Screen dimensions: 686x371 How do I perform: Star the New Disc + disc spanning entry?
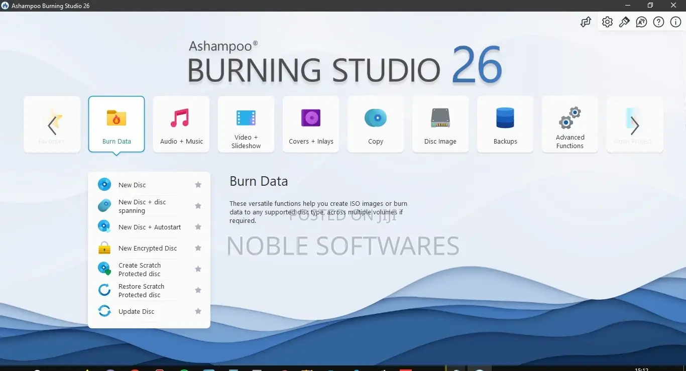click(x=198, y=206)
